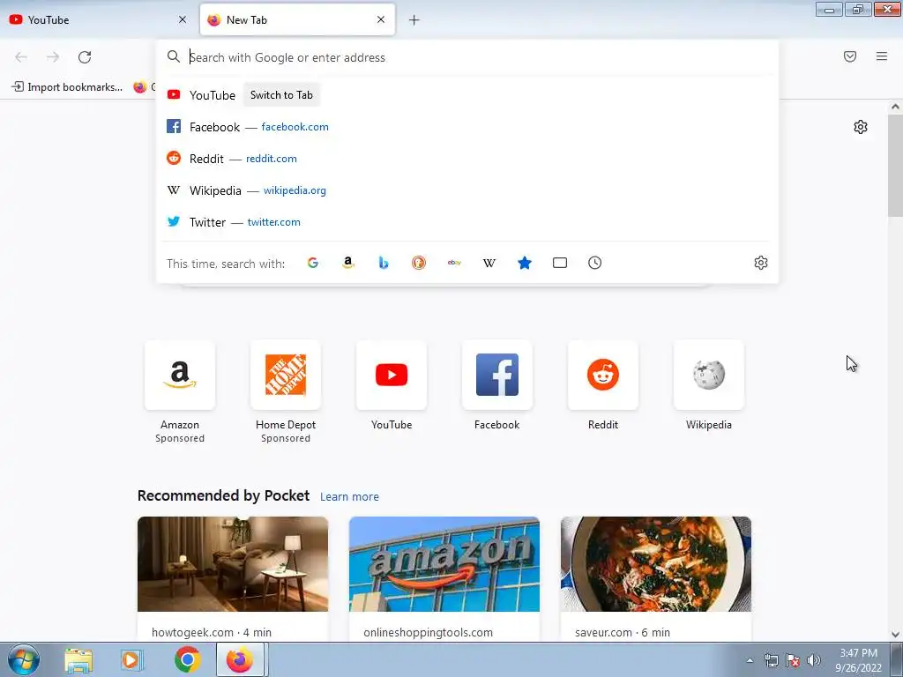Search history using the clock icon

pos(595,263)
